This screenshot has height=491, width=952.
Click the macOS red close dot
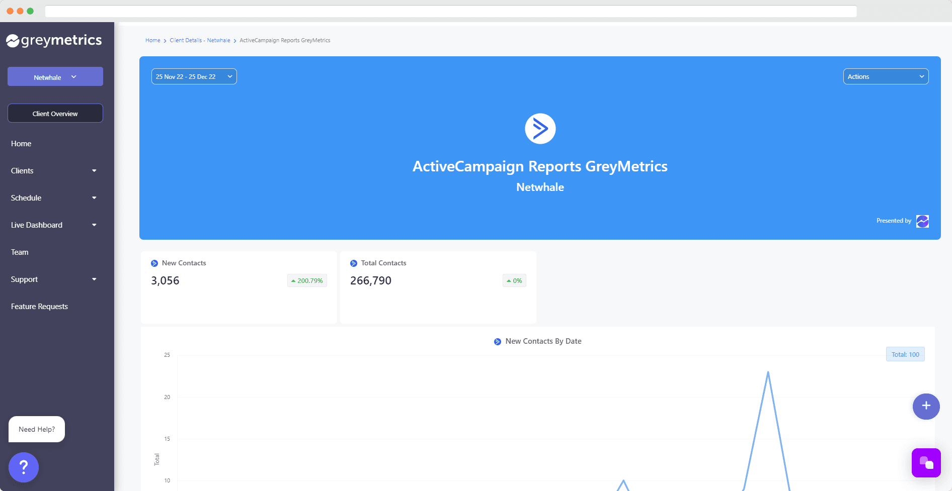tap(10, 11)
